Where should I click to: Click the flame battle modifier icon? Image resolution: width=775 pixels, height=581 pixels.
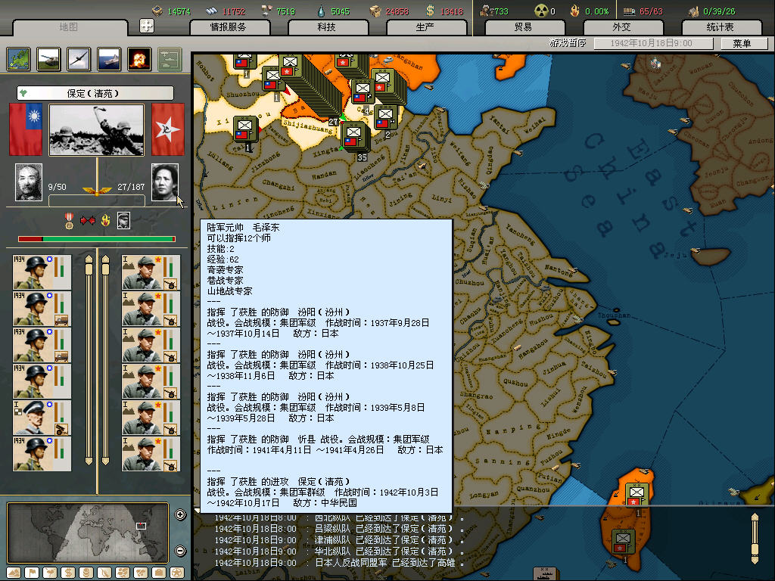pyautogui.click(x=105, y=220)
